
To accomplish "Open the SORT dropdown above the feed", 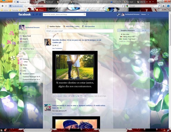I will tap(106, 35).
